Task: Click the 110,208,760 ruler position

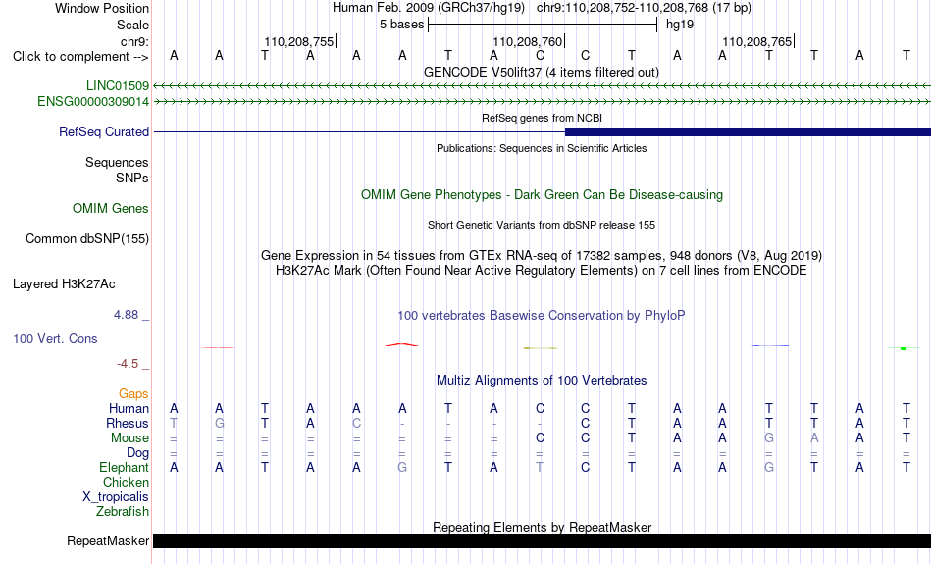Action: (x=527, y=41)
